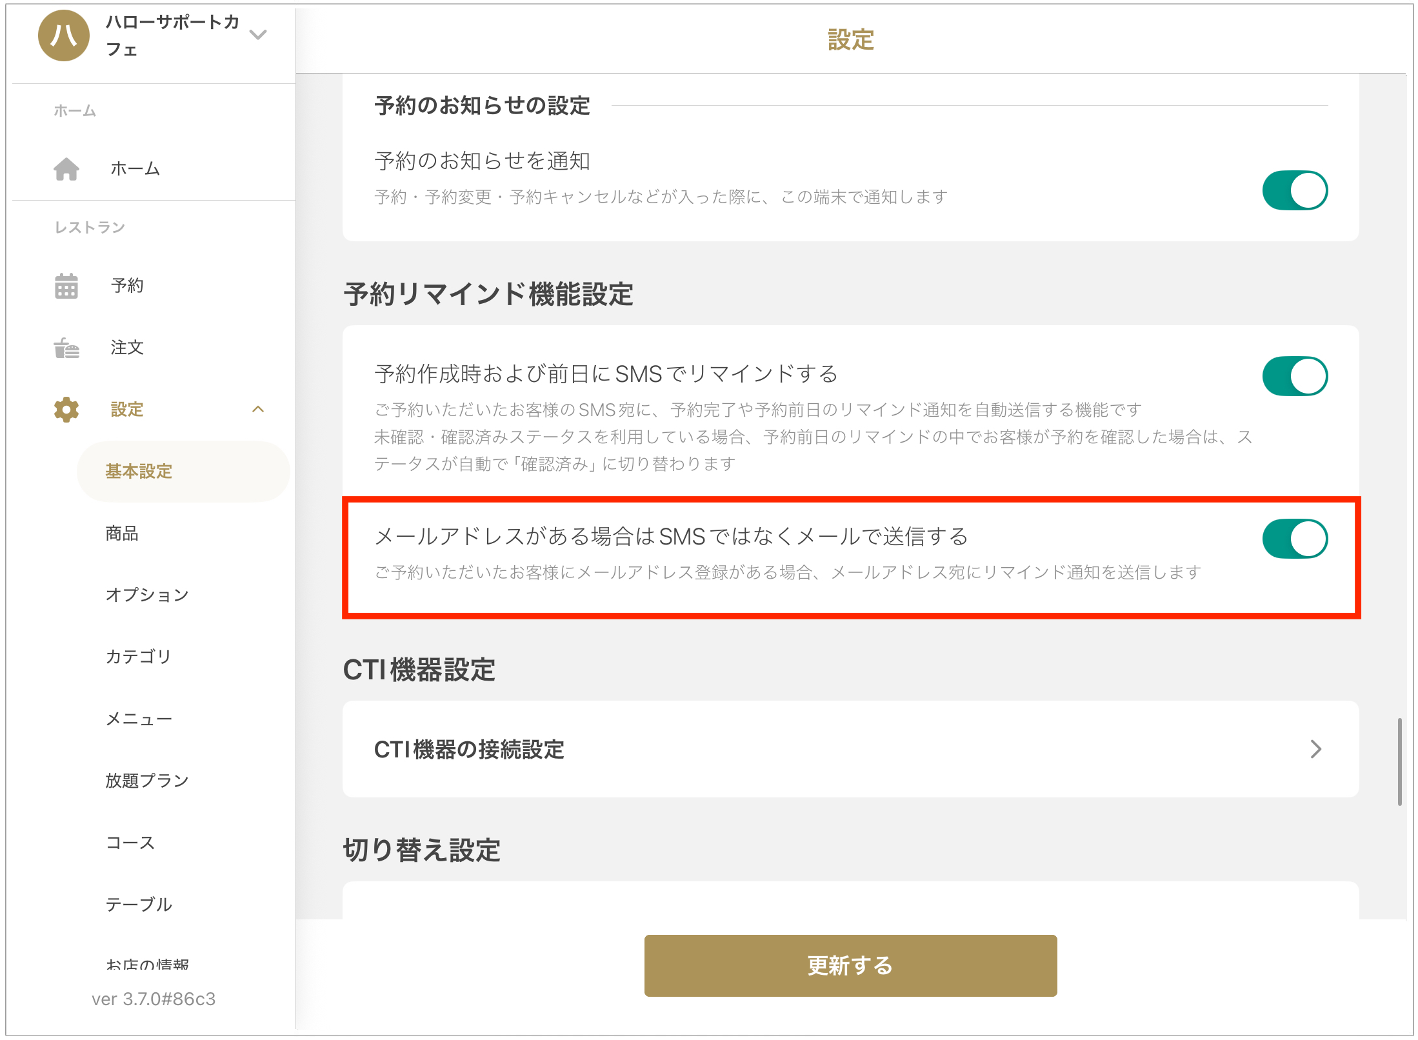Screen dimensions: 1418x1040
Task: Open the 商品 submenu item
Action: 122,534
